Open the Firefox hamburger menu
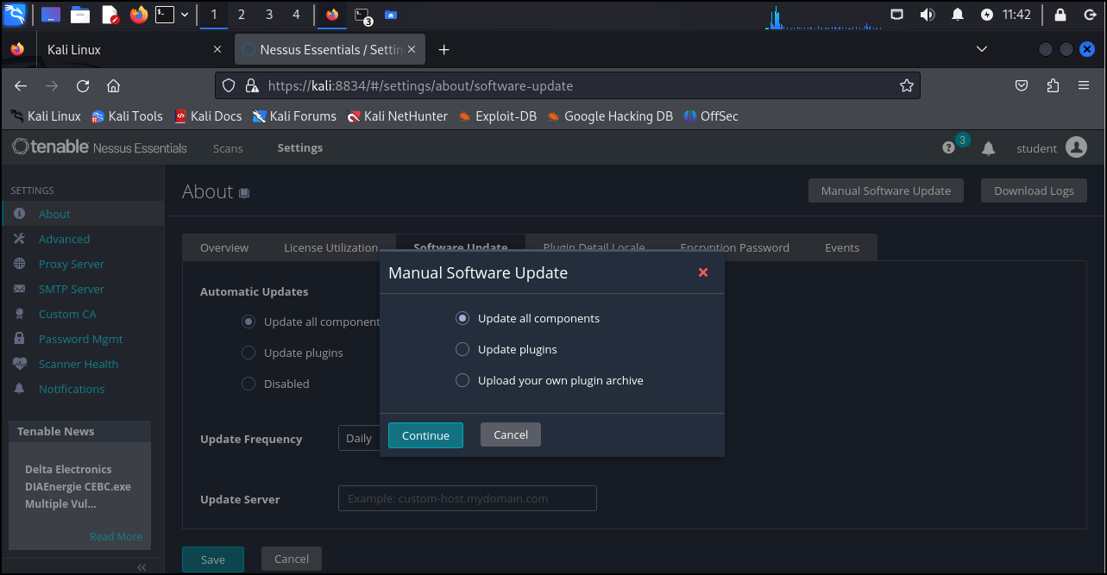Viewport: 1107px width, 575px height. tap(1084, 85)
